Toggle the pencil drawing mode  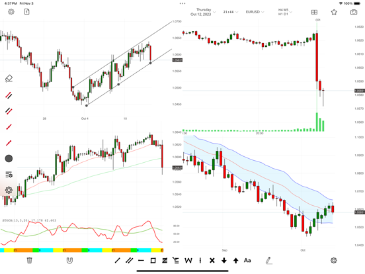tap(269, 261)
